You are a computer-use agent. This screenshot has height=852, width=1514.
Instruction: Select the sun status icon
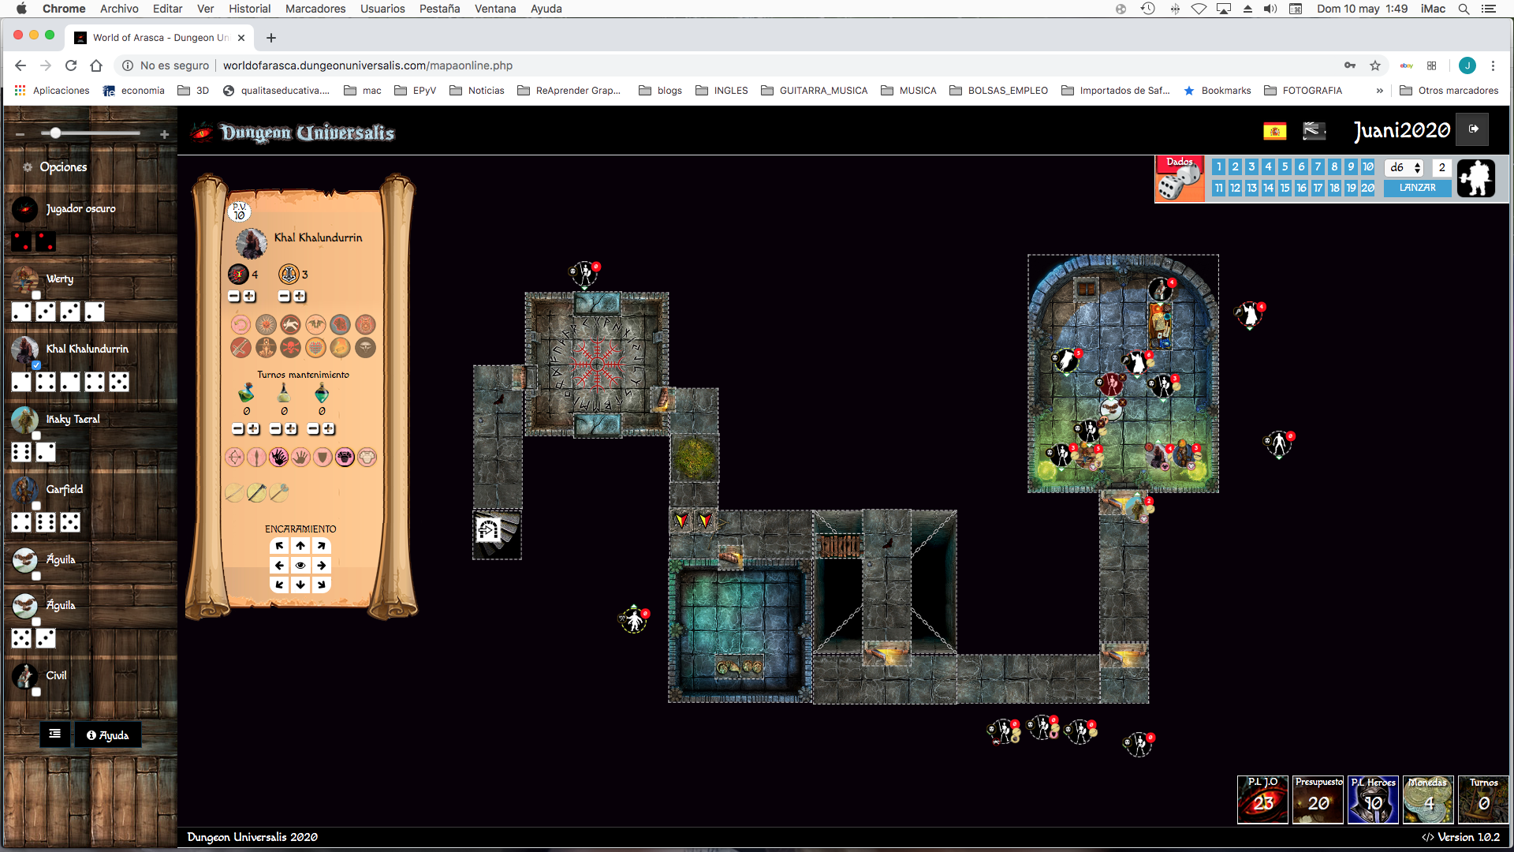266,323
